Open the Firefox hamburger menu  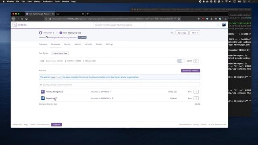pyautogui.click(x=226, y=19)
